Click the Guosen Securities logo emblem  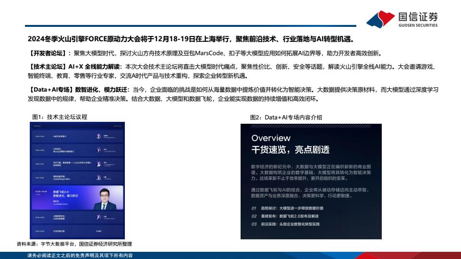380,19
